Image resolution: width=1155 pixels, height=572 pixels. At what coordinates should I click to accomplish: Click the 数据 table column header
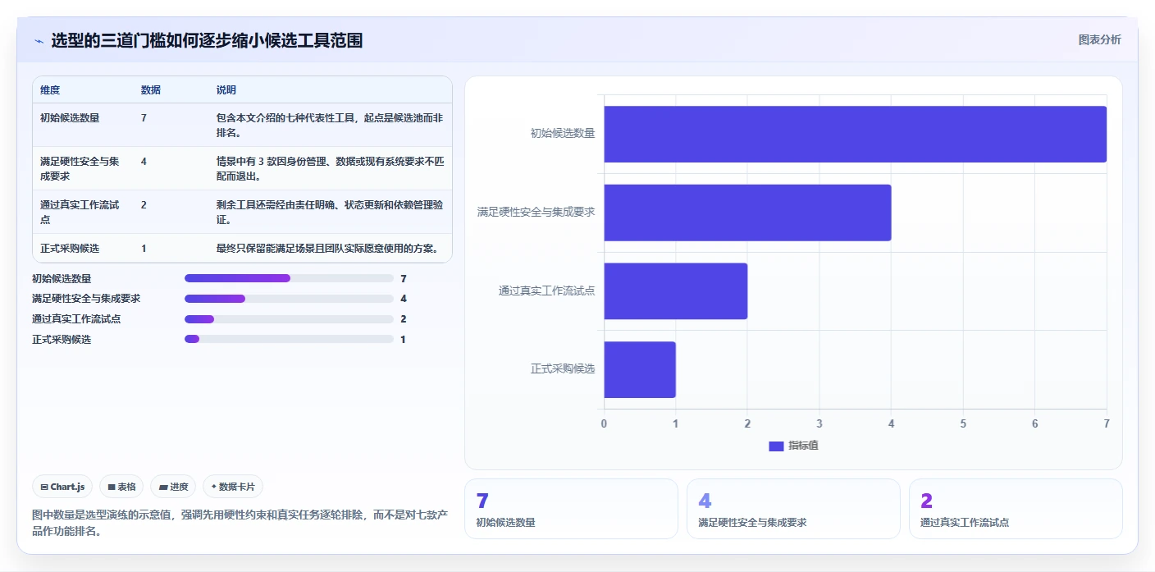click(x=151, y=90)
